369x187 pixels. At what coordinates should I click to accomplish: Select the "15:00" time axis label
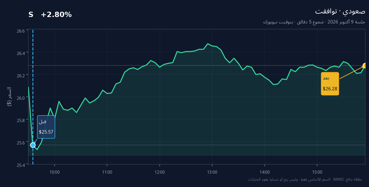[317, 172]
